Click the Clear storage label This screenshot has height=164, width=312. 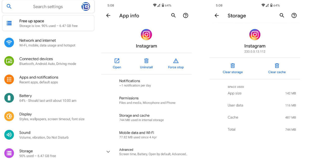pos(233,72)
